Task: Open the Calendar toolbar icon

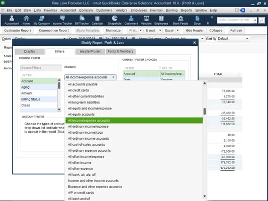Action: tap(97, 20)
